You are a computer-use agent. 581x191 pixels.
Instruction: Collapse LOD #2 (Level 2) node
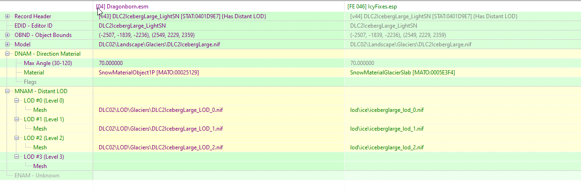17,138
